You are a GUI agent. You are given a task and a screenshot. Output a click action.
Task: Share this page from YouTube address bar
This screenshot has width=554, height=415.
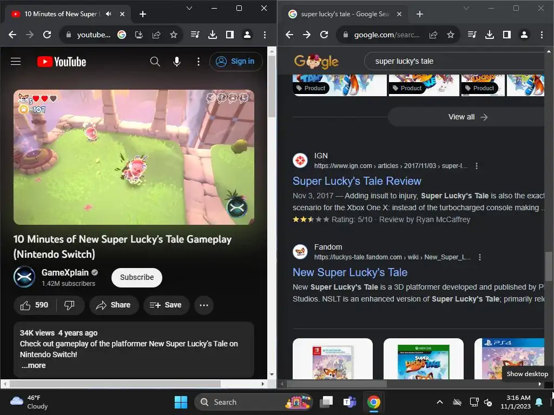click(x=156, y=35)
